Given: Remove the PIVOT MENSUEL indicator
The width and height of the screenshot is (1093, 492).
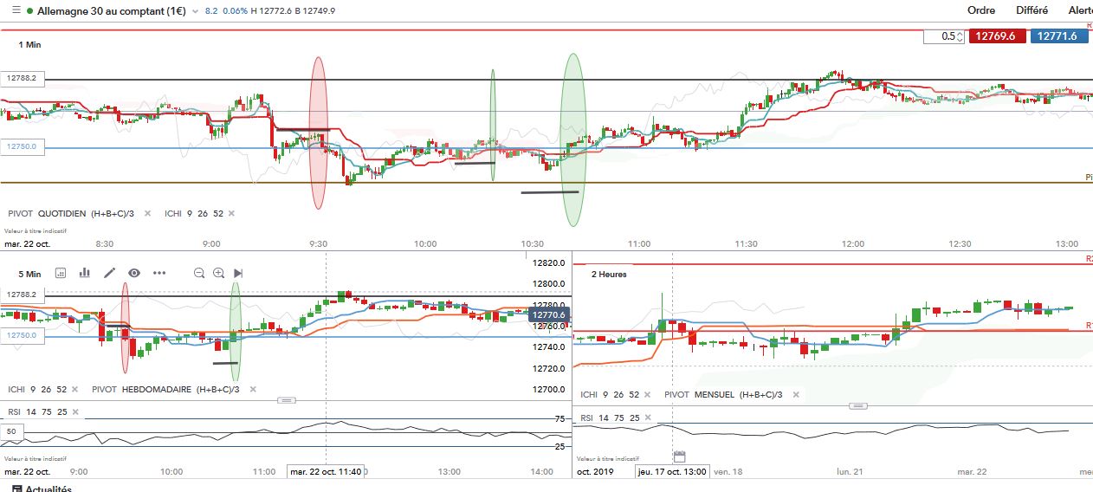Looking at the screenshot, I should (797, 395).
